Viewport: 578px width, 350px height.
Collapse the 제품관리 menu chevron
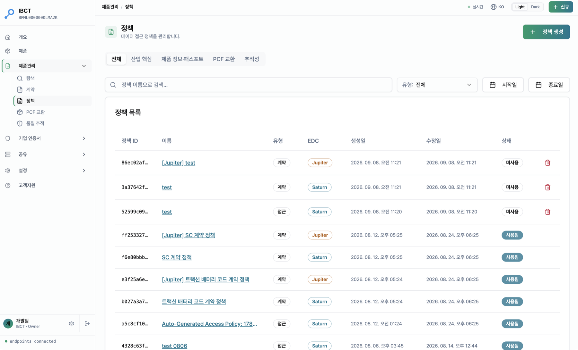pyautogui.click(x=84, y=66)
